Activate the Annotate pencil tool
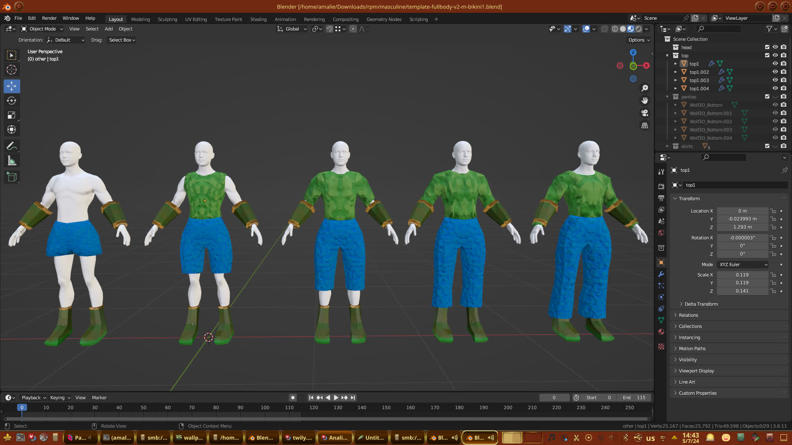The image size is (792, 445). [x=12, y=146]
